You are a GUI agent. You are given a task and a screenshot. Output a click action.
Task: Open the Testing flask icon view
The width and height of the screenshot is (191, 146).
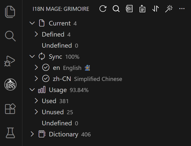tap(10, 133)
